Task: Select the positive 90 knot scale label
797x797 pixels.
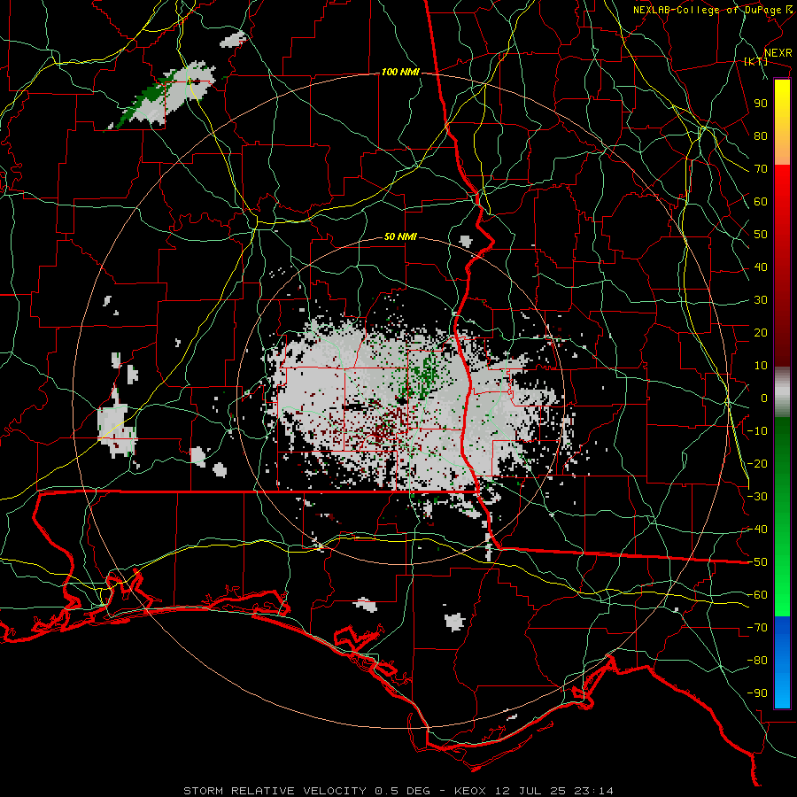Action: (x=761, y=104)
